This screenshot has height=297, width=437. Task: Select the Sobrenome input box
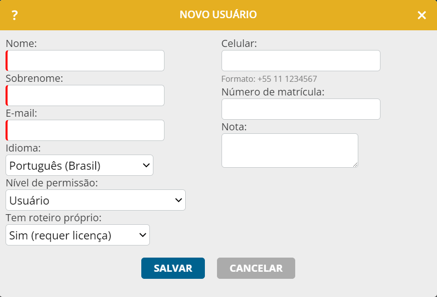coord(85,95)
